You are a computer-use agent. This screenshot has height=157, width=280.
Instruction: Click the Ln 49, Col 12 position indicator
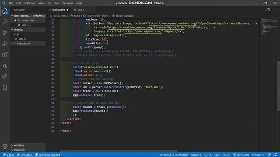click(174, 155)
